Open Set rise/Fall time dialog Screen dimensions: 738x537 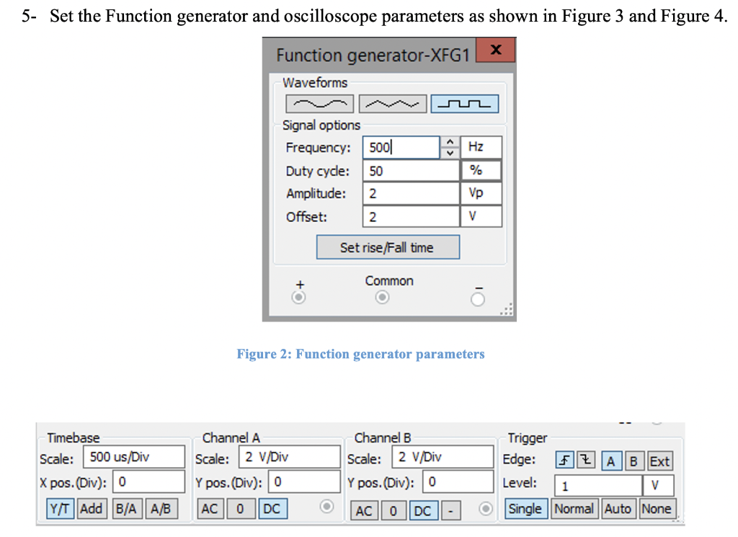[388, 247]
